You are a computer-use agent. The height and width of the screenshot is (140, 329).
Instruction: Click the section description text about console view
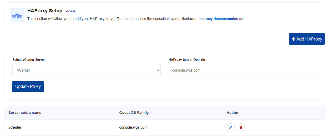[112, 19]
